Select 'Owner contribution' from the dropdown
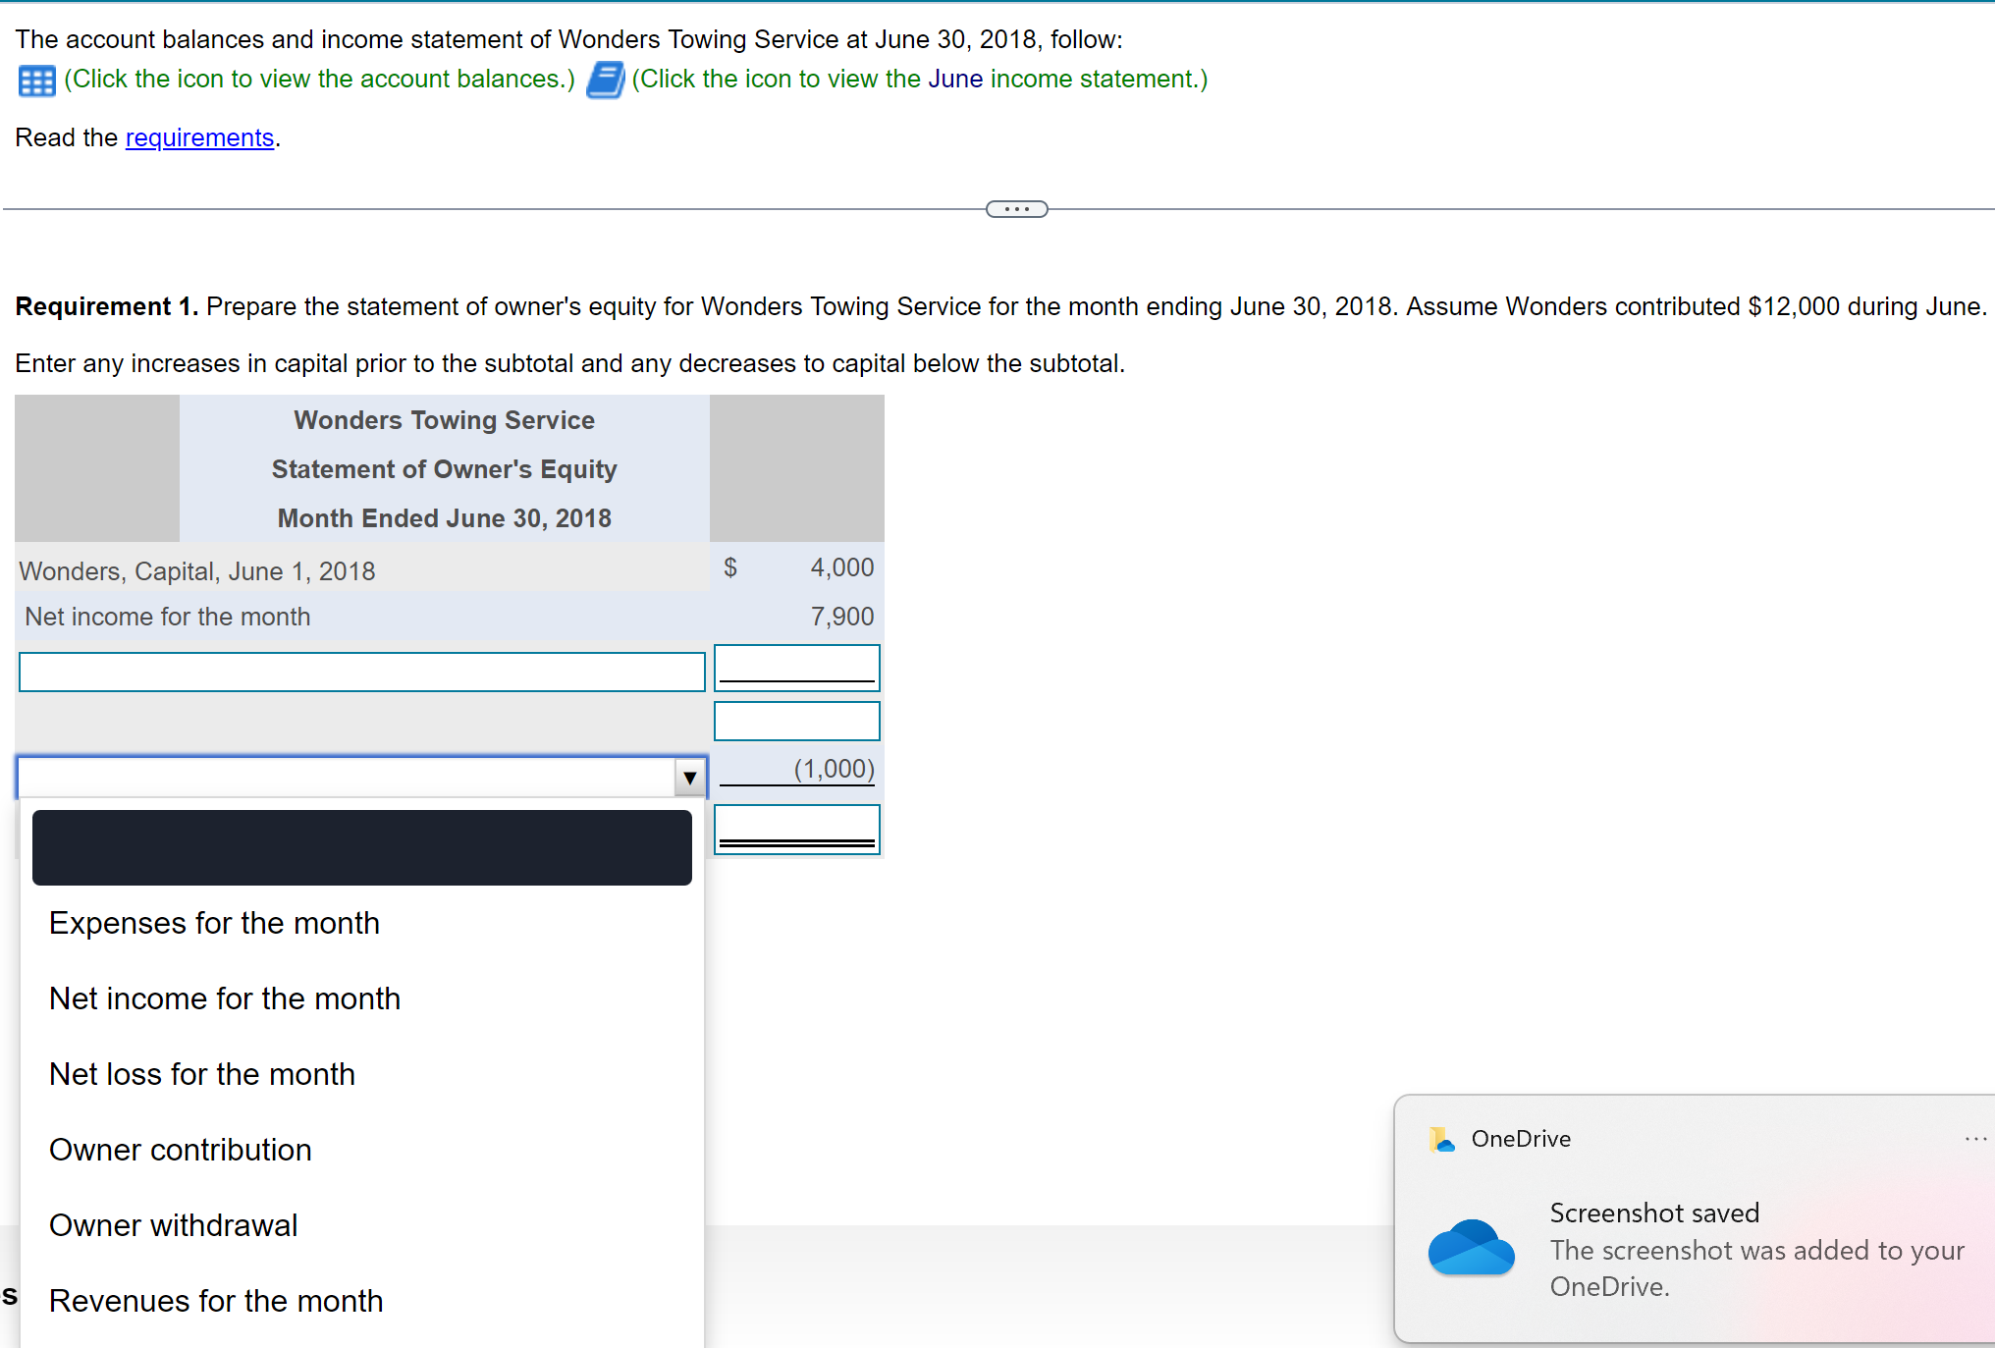Image resolution: width=1995 pixels, height=1348 pixels. click(180, 1150)
